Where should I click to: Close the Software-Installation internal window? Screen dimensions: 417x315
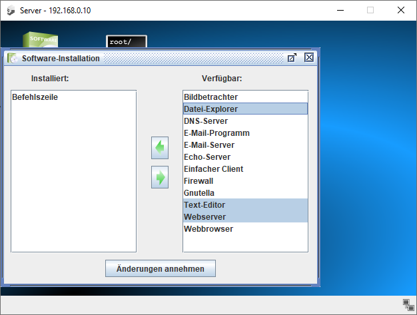(309, 57)
